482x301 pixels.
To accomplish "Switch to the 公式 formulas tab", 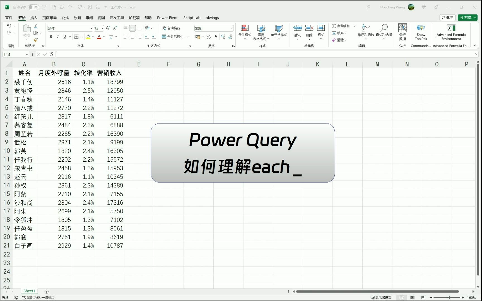I will pos(65,18).
